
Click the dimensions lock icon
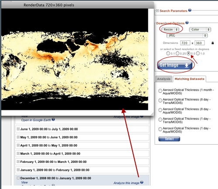213,43
